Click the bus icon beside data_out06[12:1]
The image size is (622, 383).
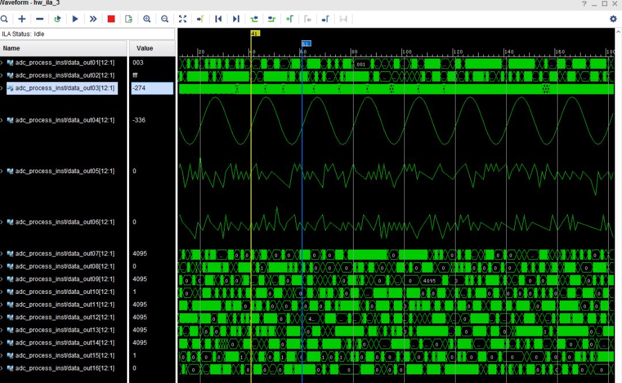(10, 222)
